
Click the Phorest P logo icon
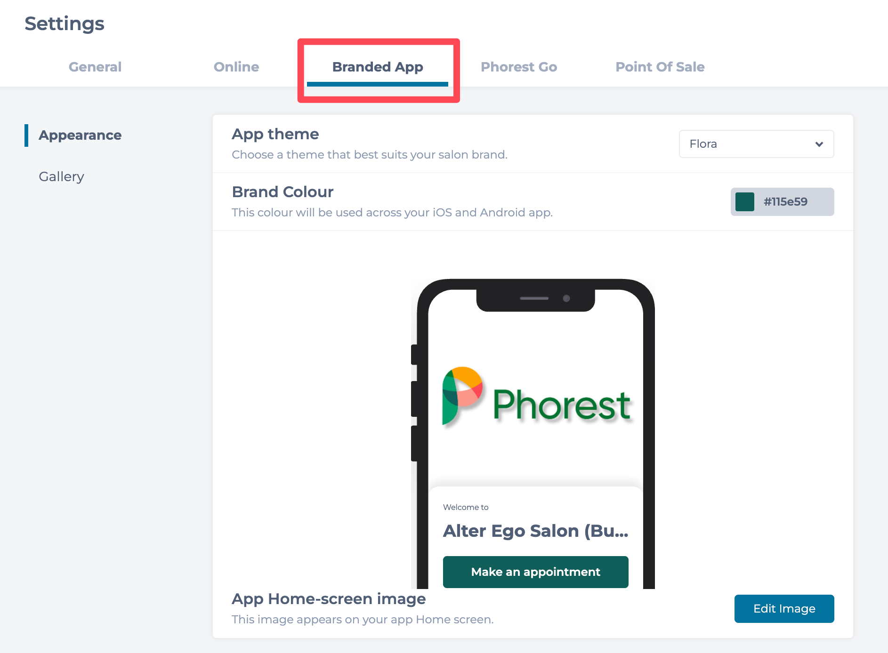click(462, 396)
